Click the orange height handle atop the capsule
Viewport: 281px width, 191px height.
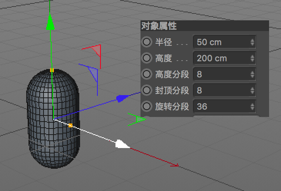click(x=52, y=70)
